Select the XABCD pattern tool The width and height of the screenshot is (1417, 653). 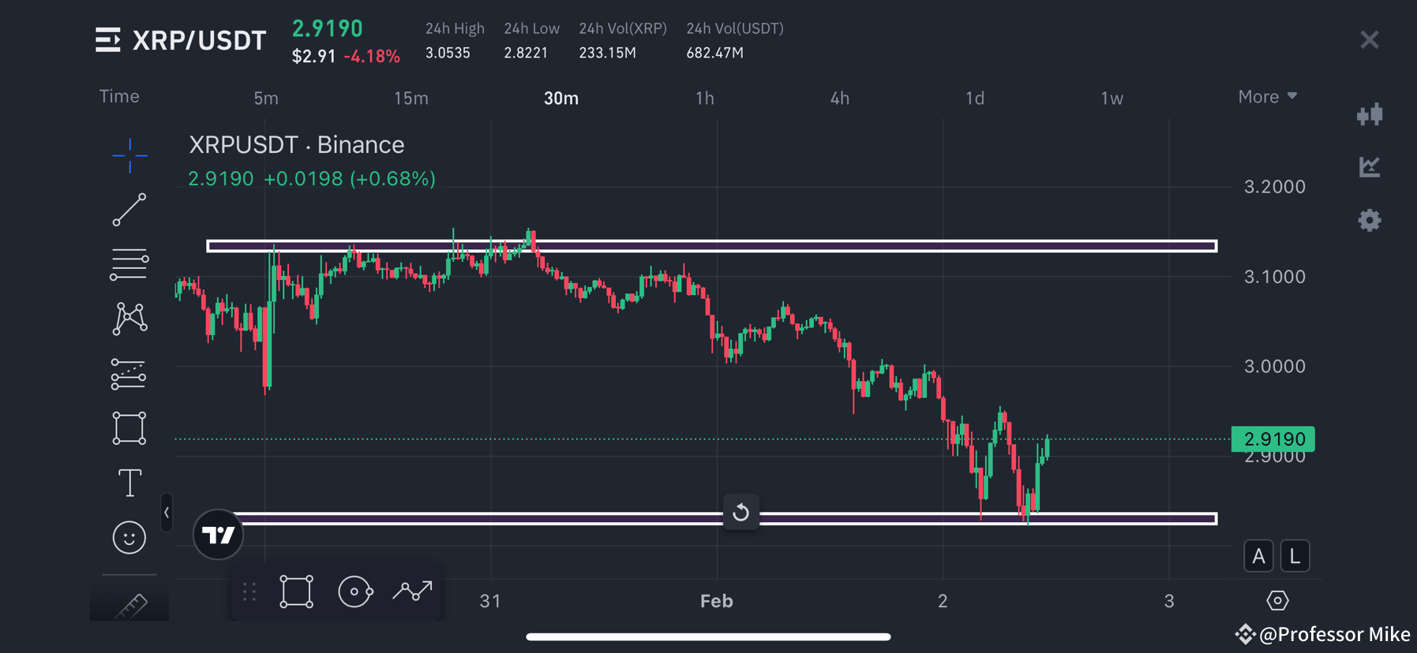[x=129, y=318]
